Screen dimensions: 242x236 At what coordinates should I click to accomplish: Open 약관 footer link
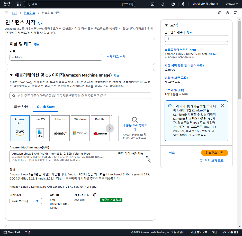pos(215,232)
